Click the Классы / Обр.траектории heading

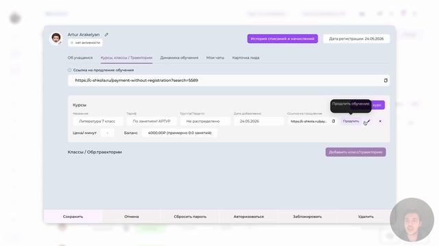point(95,152)
